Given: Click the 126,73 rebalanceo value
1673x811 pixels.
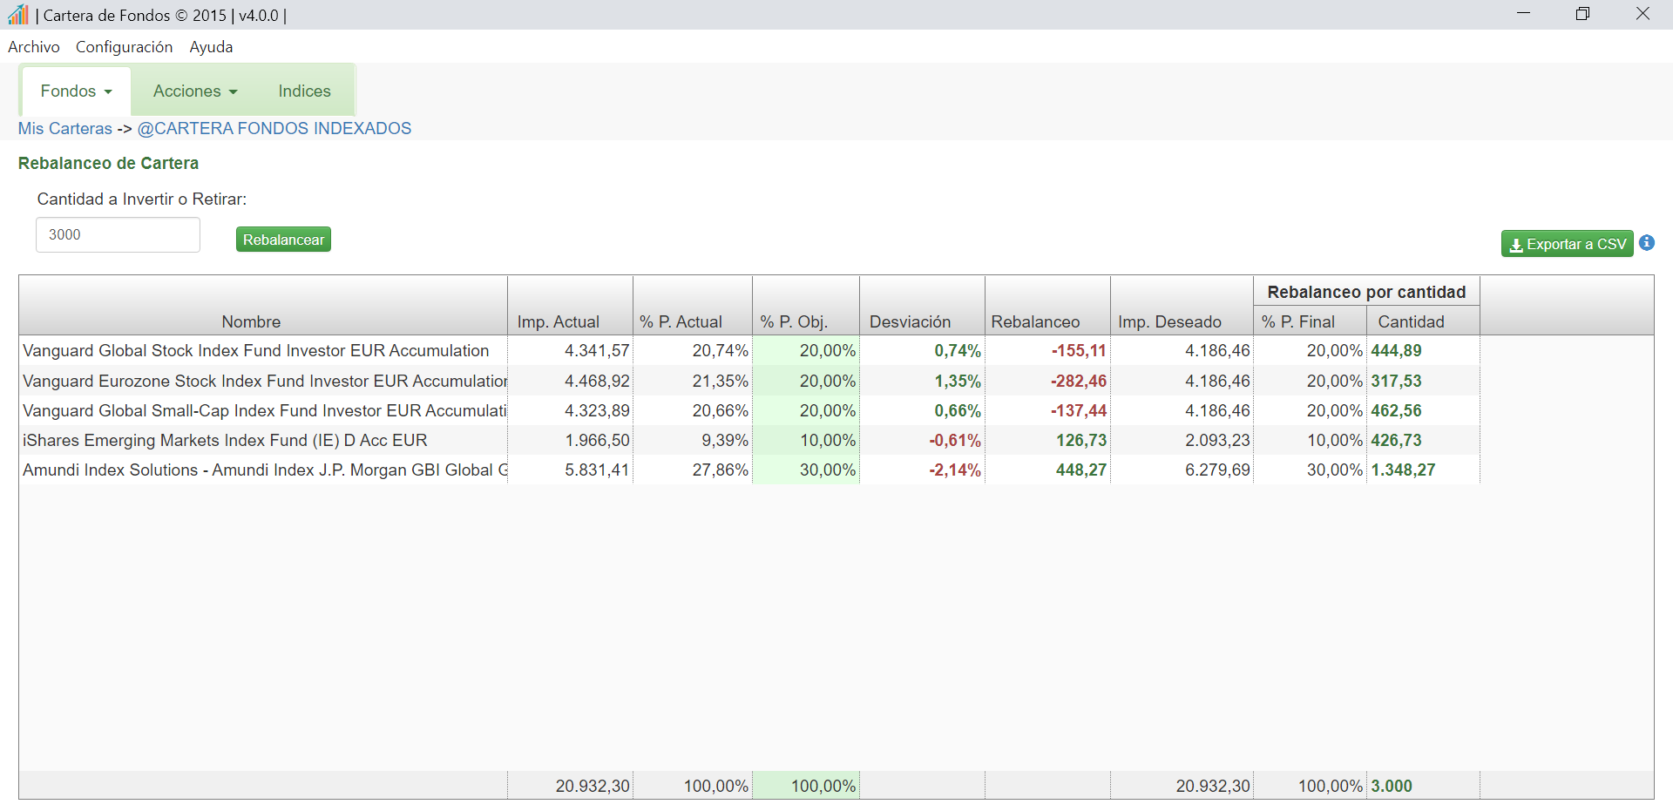Looking at the screenshot, I should (1081, 440).
